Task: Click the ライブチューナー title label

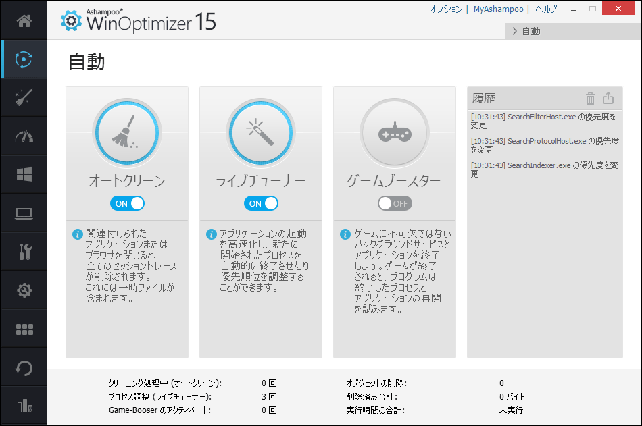Action: pyautogui.click(x=261, y=180)
